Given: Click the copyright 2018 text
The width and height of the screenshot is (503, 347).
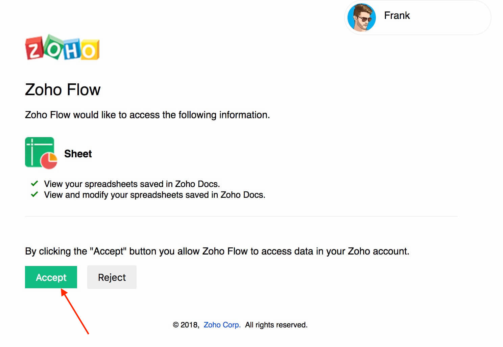Looking at the screenshot, I should point(186,325).
